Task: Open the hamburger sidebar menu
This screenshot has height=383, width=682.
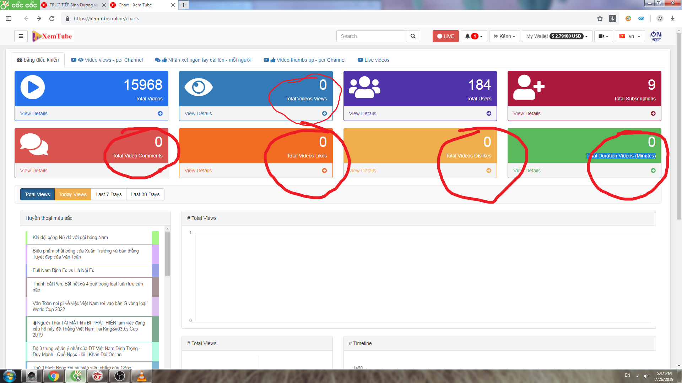Action: pos(21,36)
